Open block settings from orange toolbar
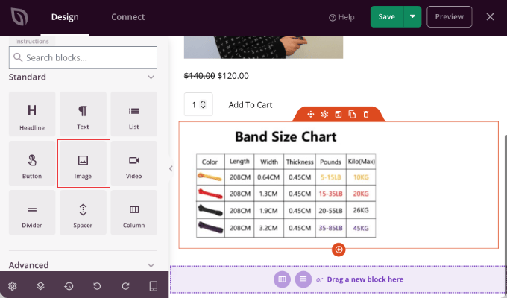This screenshot has width=507, height=298. tap(324, 114)
